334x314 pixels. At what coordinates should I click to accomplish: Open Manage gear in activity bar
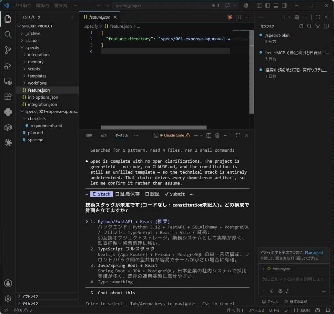8,299
